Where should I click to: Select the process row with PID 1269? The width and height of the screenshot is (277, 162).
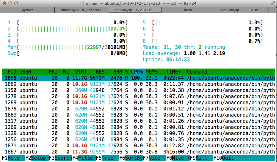(x=138, y=127)
